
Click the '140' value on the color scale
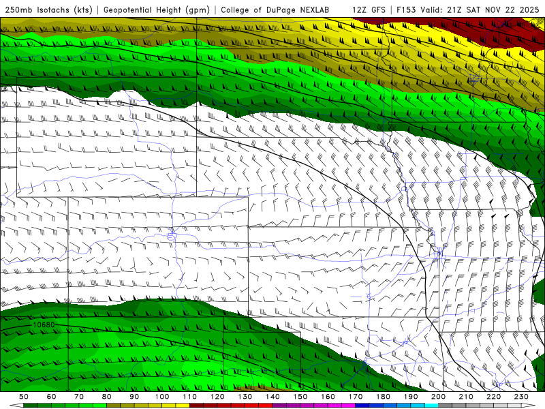pyautogui.click(x=272, y=397)
